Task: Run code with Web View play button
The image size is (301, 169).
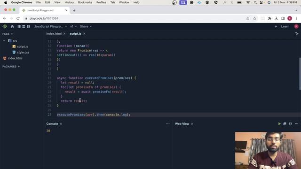Action: (279, 124)
